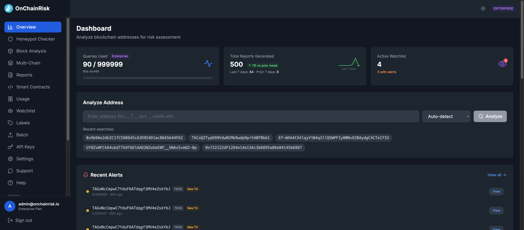Click the Enterprise tag in Queries Used
This screenshot has height=230, width=524.
tap(119, 56)
